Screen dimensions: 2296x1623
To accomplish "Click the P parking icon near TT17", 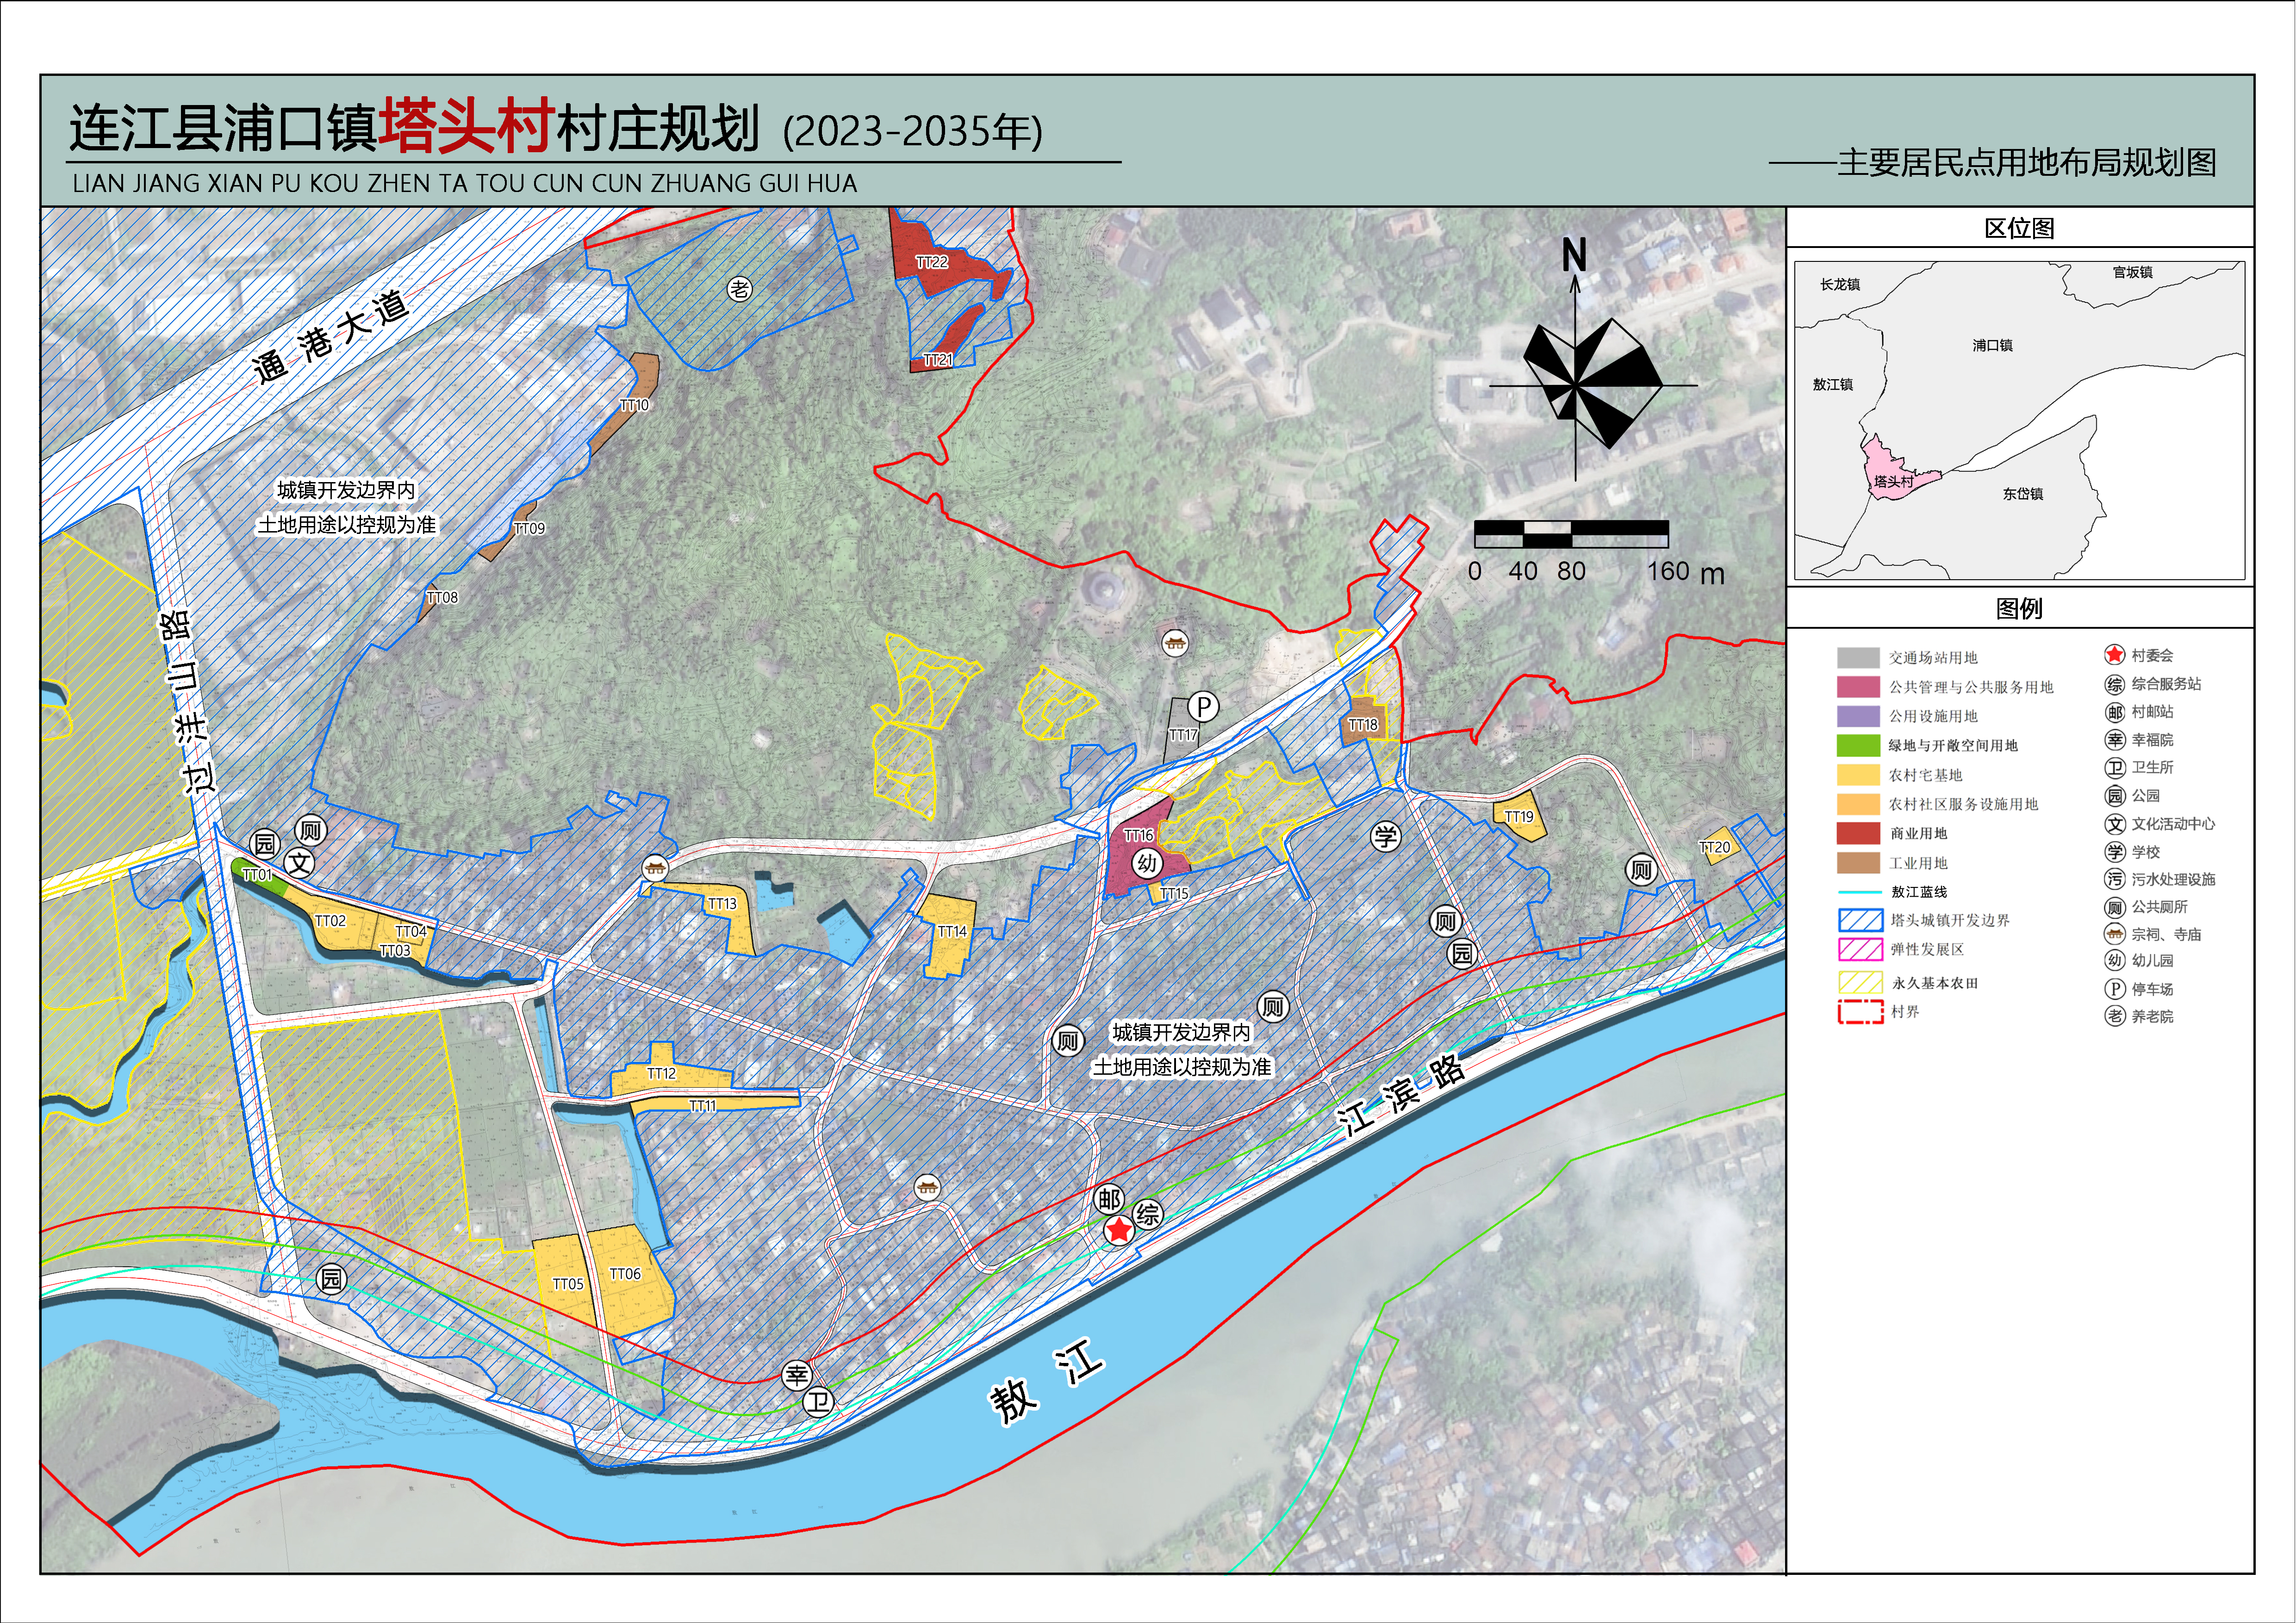I will pyautogui.click(x=1204, y=707).
